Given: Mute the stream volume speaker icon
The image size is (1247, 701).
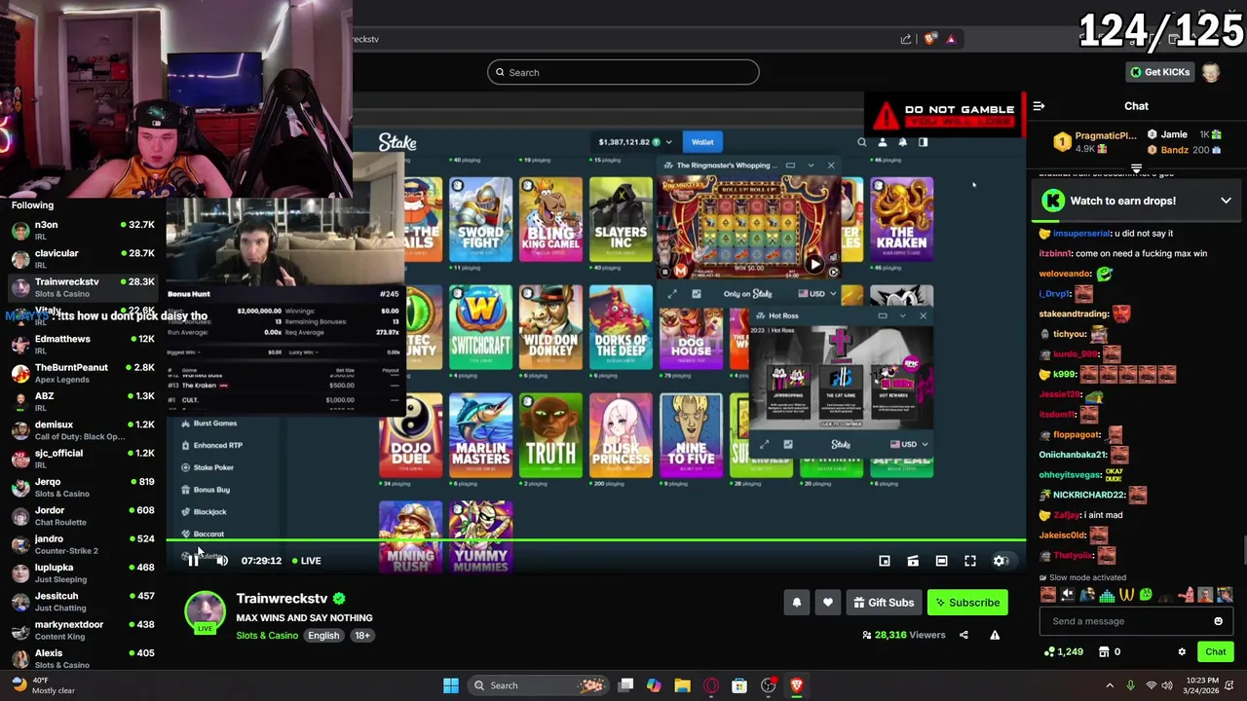Looking at the screenshot, I should tap(222, 560).
